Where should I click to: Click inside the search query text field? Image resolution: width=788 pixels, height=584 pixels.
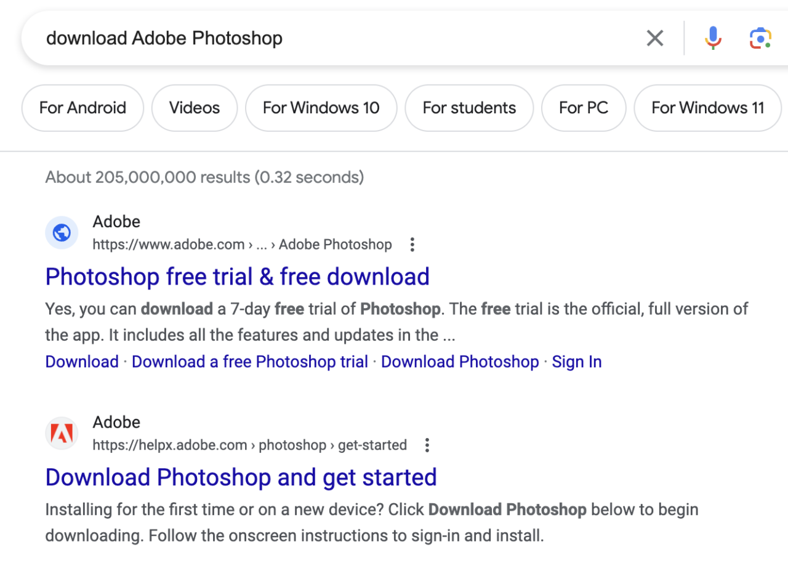click(308, 38)
